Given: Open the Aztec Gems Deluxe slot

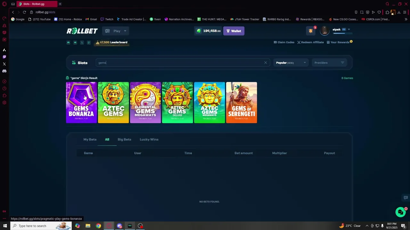Looking at the screenshot, I should (x=177, y=103).
